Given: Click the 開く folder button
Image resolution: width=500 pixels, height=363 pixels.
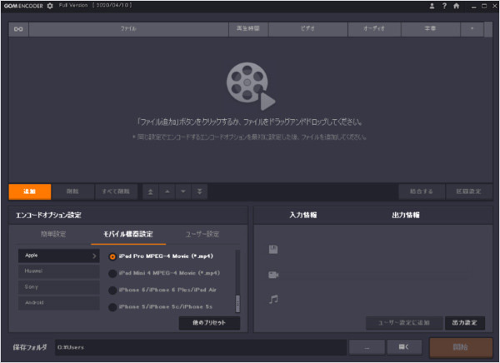Looking at the screenshot, I should coord(404,347).
